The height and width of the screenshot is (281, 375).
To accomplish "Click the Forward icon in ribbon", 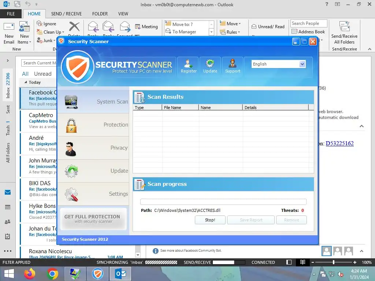I will tap(125, 27).
